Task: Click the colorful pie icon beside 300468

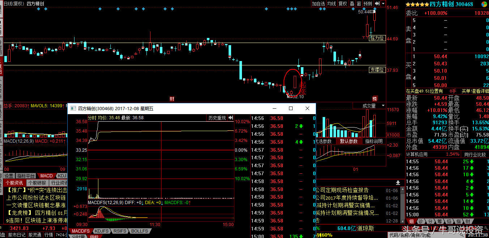Action: click(x=484, y=4)
